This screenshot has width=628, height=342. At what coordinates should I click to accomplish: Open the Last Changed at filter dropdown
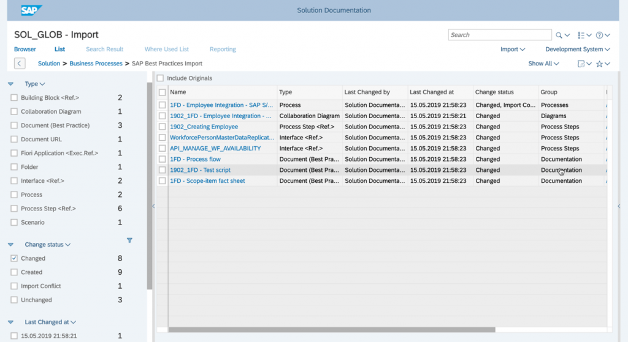(x=50, y=322)
